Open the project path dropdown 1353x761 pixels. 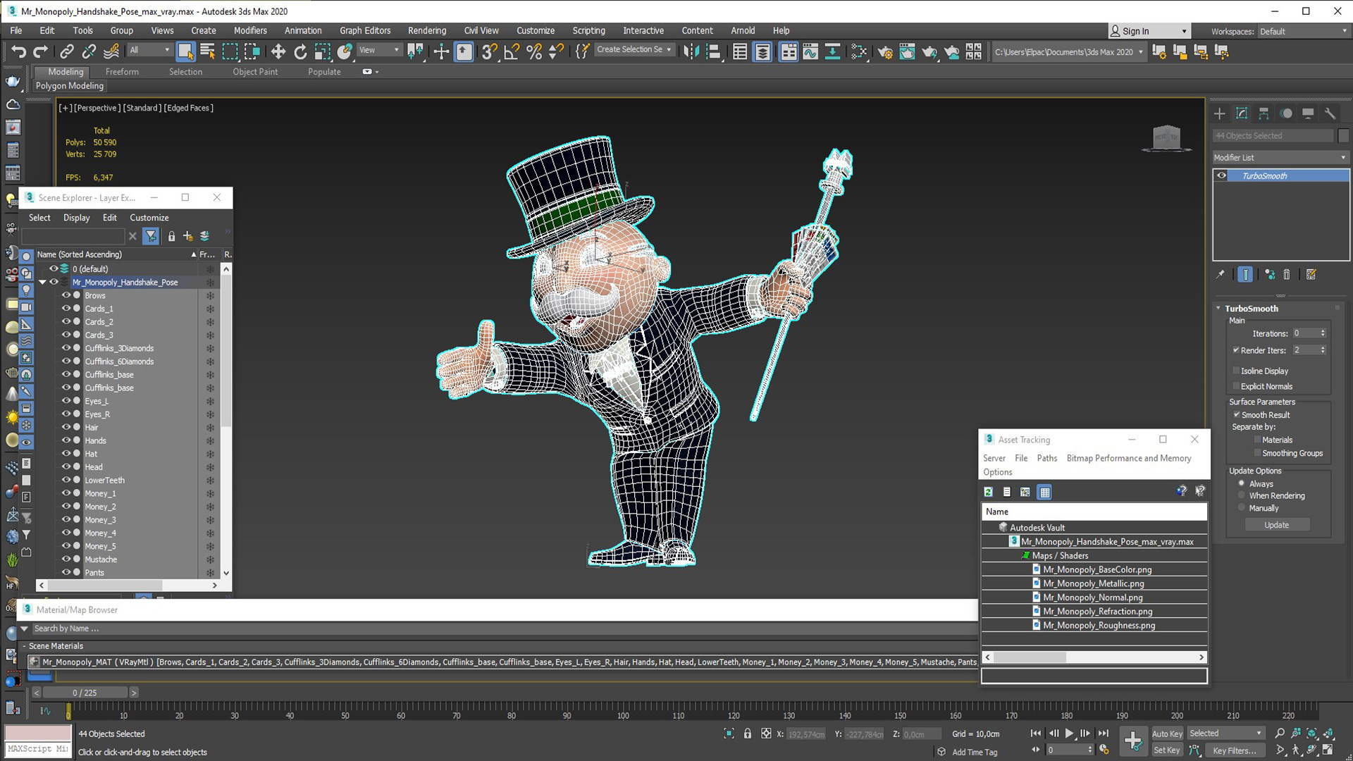coord(1068,51)
